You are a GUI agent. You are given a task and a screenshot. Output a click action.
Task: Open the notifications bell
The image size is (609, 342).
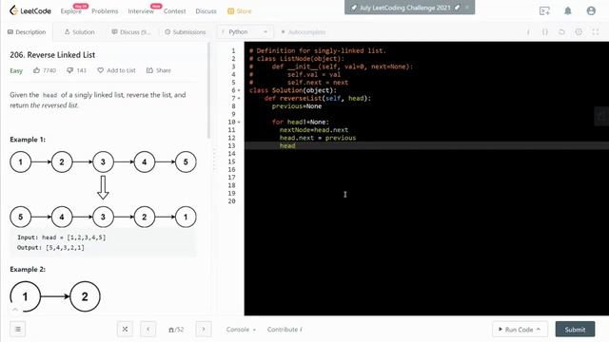tap(568, 10)
